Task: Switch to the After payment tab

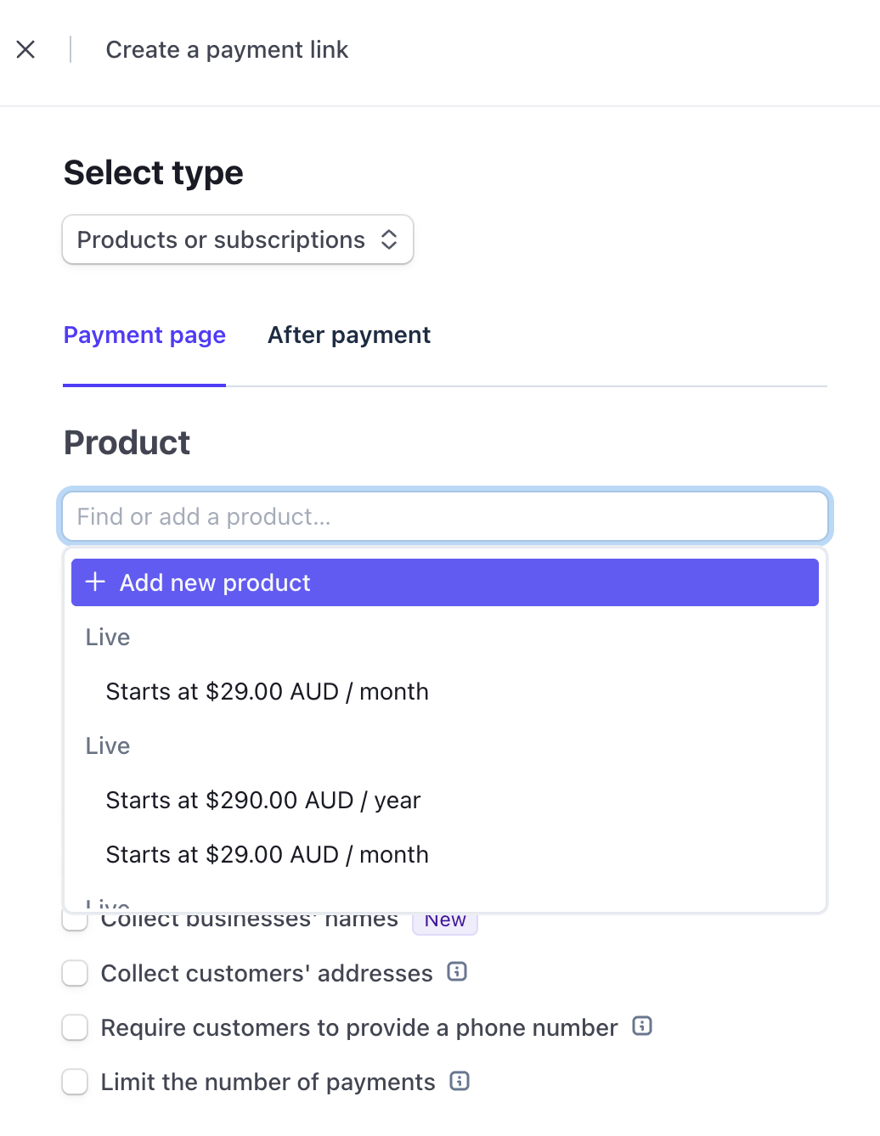Action: (349, 335)
